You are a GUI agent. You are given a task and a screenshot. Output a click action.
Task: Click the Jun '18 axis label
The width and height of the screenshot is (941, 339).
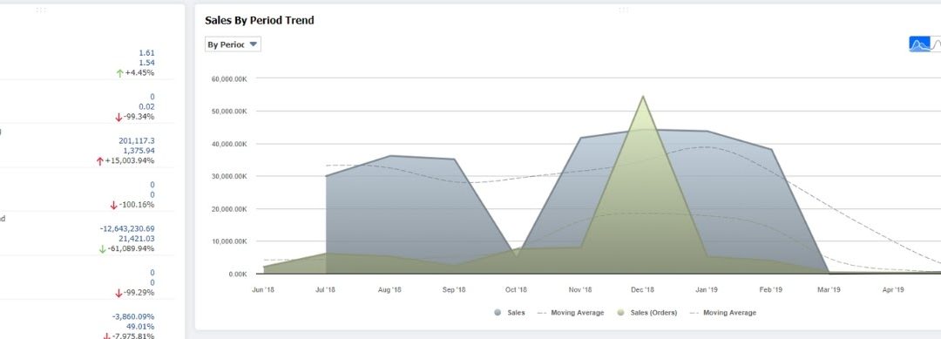pos(263,290)
